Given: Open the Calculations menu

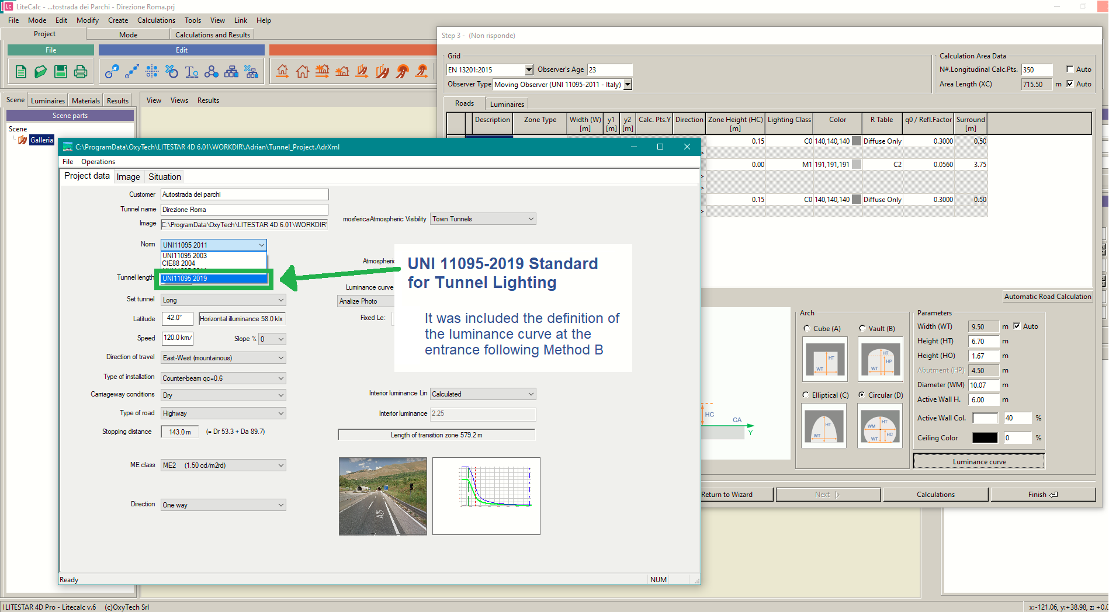Looking at the screenshot, I should (156, 20).
